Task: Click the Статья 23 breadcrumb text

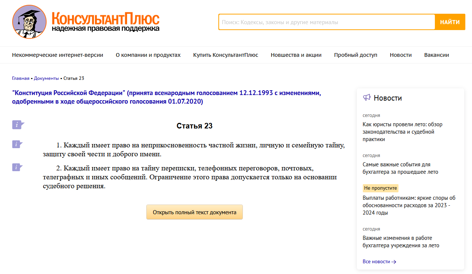Action: [x=74, y=78]
